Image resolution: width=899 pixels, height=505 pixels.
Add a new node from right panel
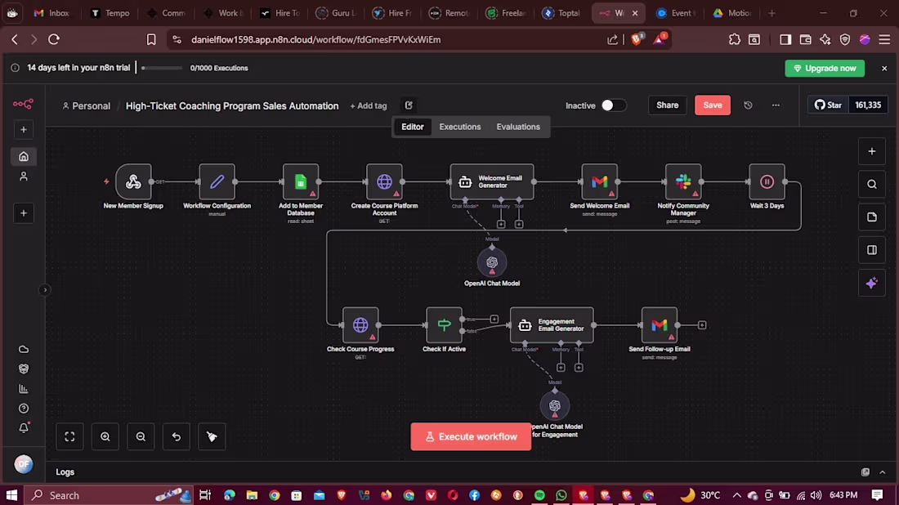pyautogui.click(x=871, y=151)
